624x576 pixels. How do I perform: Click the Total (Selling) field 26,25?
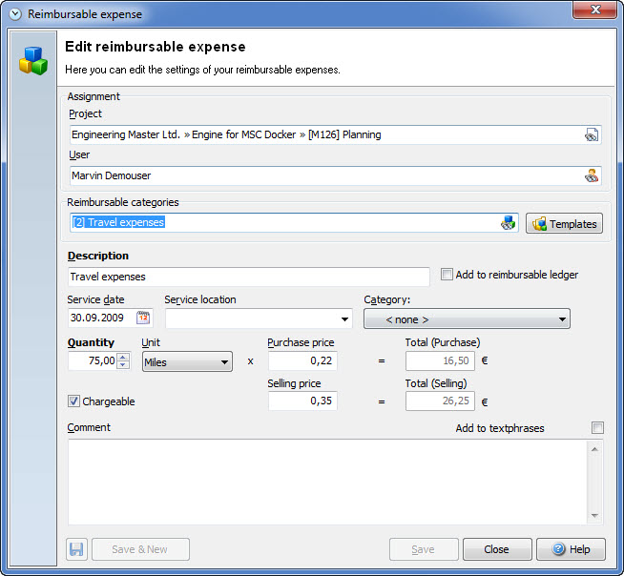tap(440, 401)
